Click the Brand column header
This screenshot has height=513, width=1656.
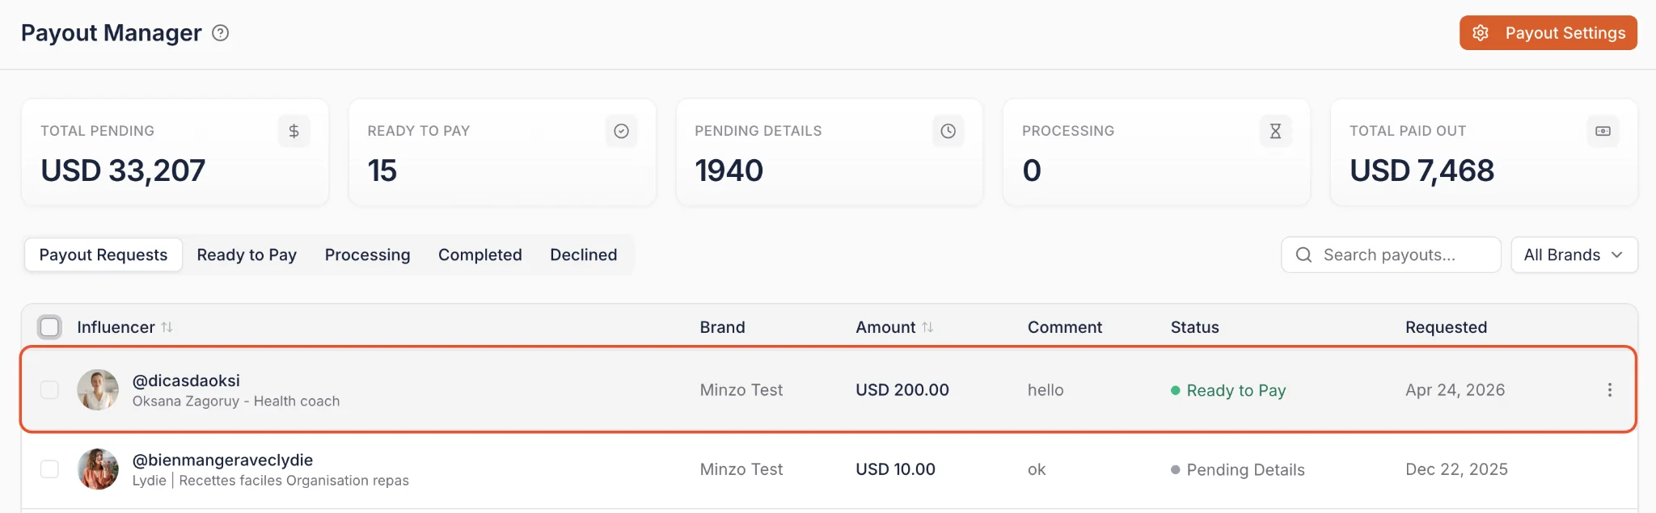tap(723, 327)
